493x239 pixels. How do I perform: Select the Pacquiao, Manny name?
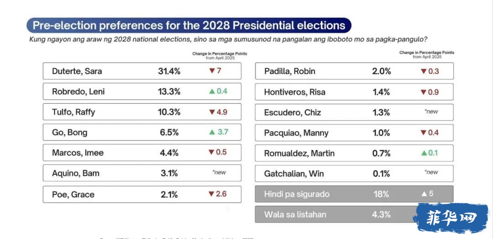(296, 133)
